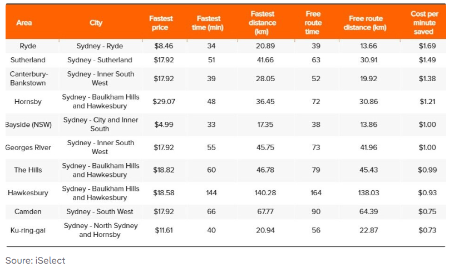Click the Area column header
The image size is (449, 267).
[24, 23]
